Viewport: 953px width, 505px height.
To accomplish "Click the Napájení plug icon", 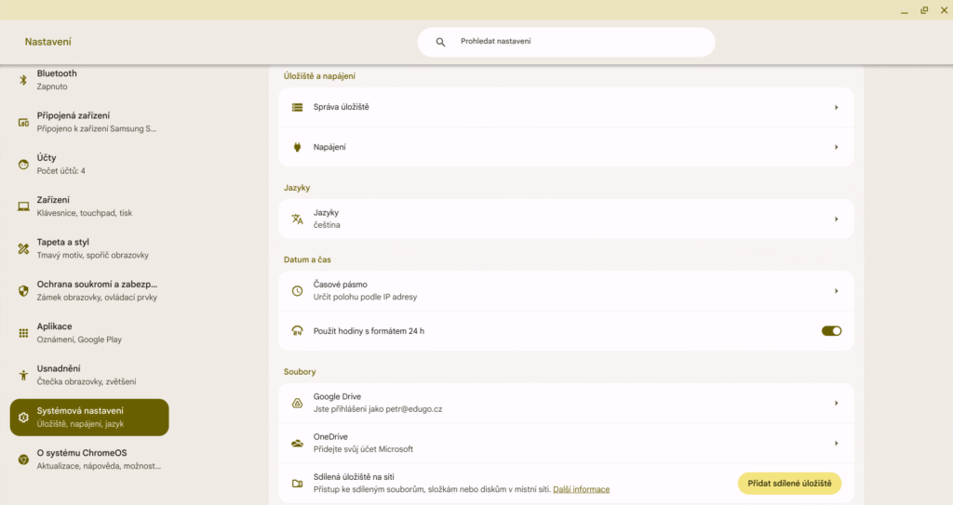I will tap(298, 147).
